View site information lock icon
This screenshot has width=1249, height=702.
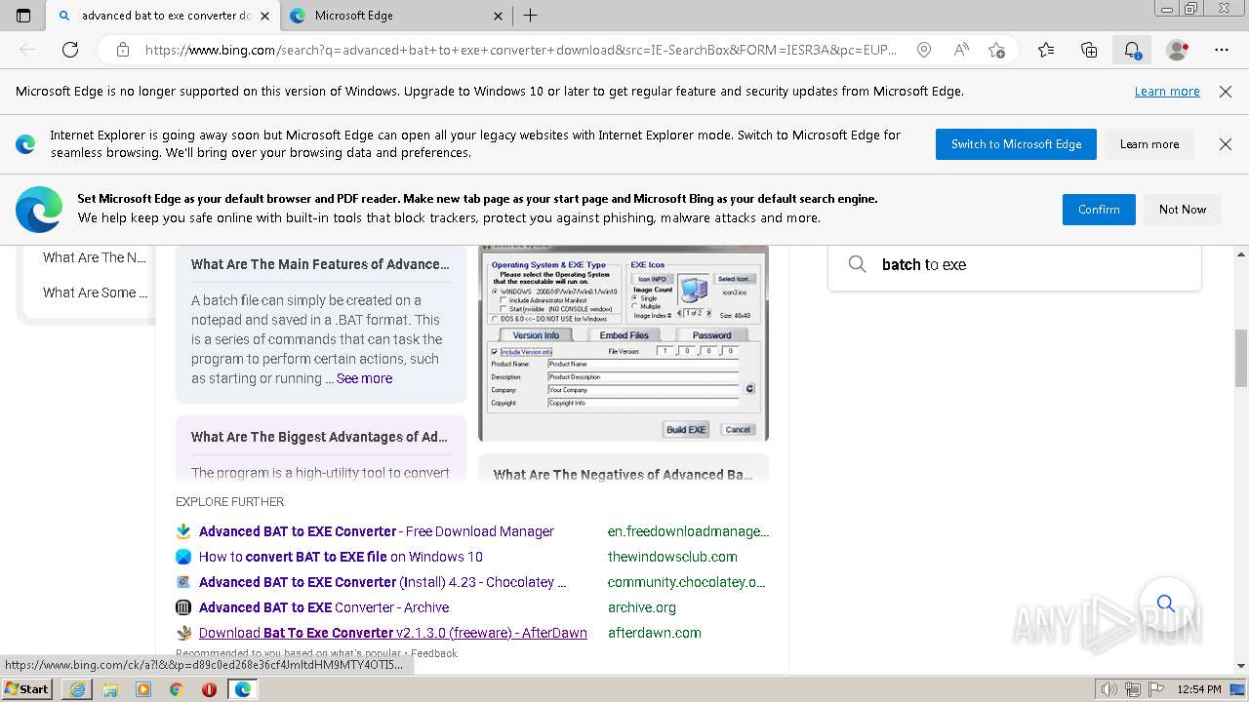[x=123, y=50]
